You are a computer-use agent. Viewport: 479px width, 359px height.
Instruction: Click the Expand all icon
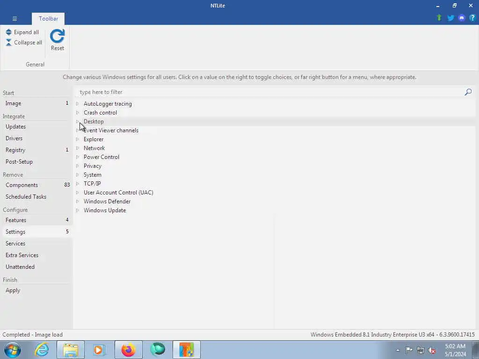tap(8, 32)
